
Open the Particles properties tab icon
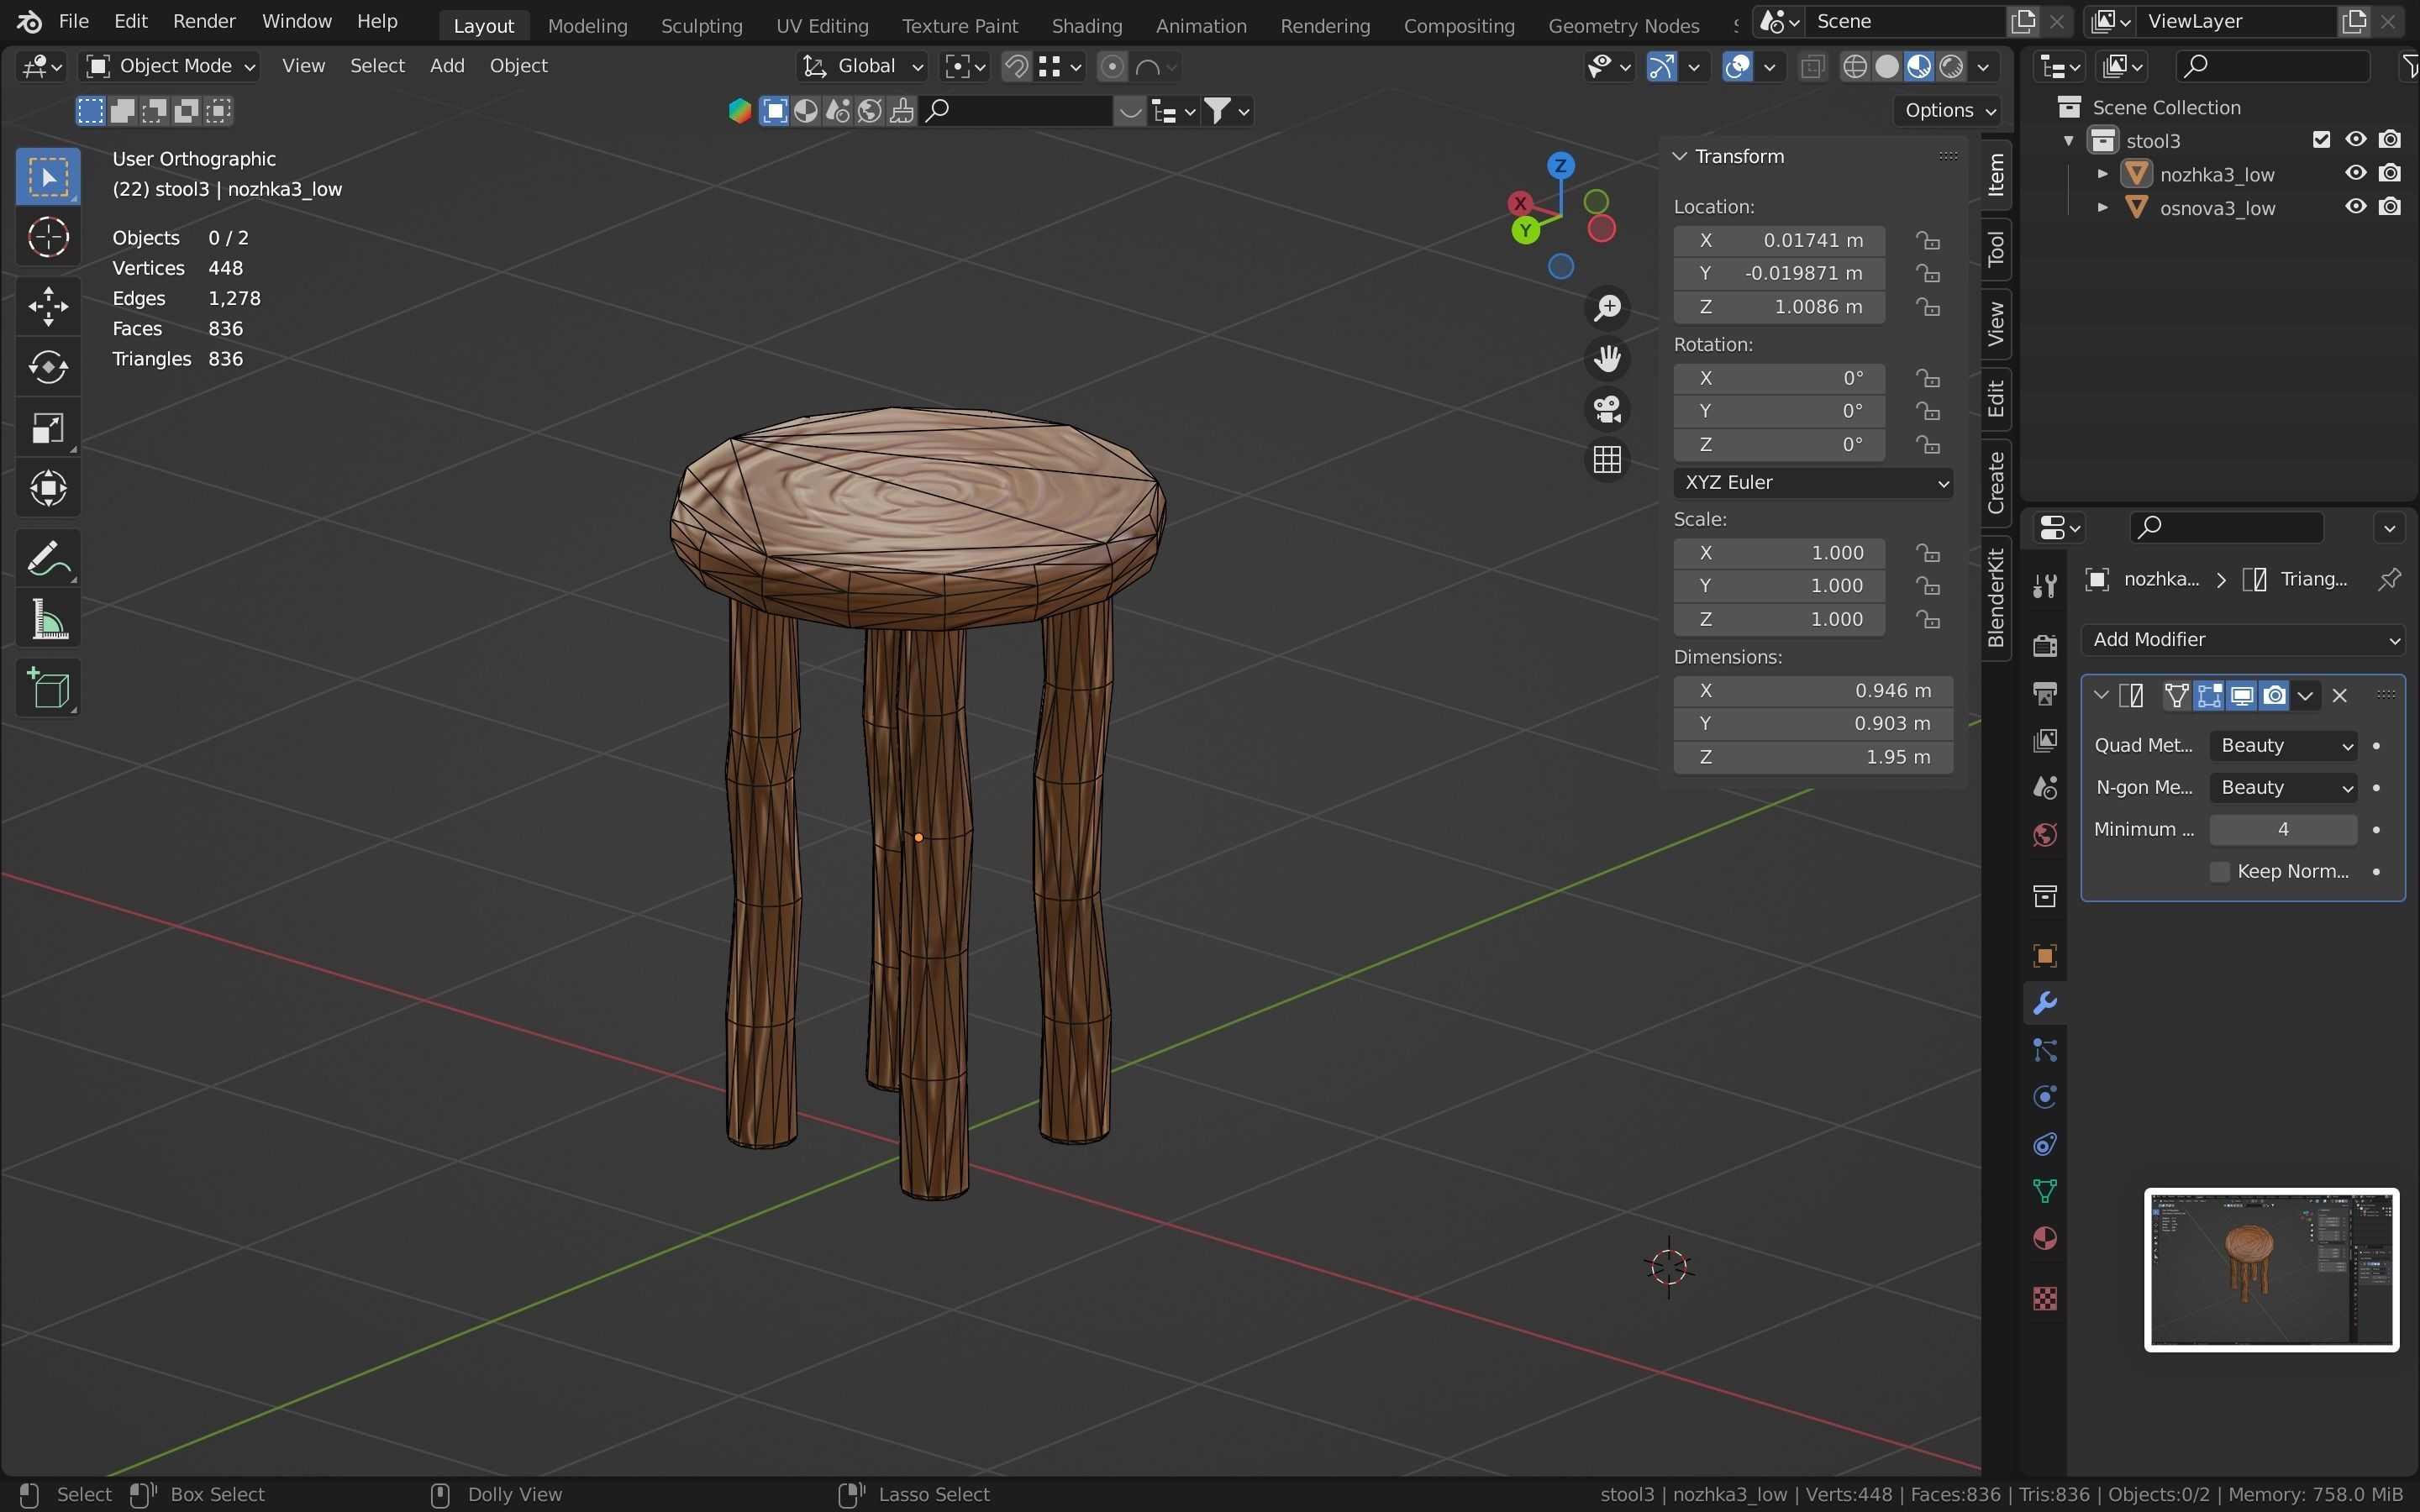2044,1049
